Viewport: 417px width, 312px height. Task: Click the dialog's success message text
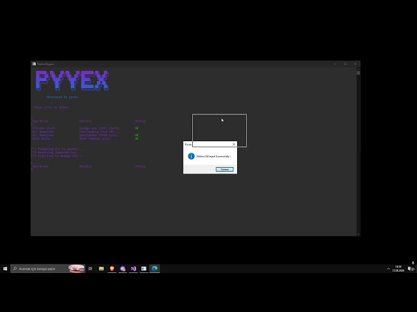pyautogui.click(x=214, y=157)
